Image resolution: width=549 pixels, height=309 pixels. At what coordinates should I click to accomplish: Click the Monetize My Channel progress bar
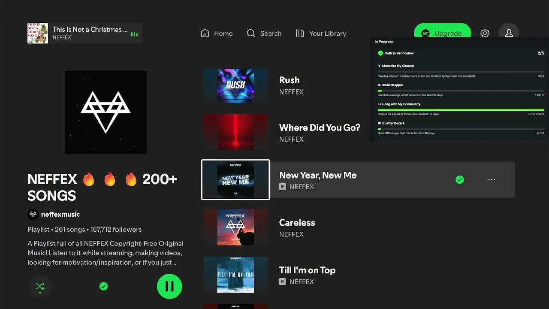pyautogui.click(x=461, y=71)
